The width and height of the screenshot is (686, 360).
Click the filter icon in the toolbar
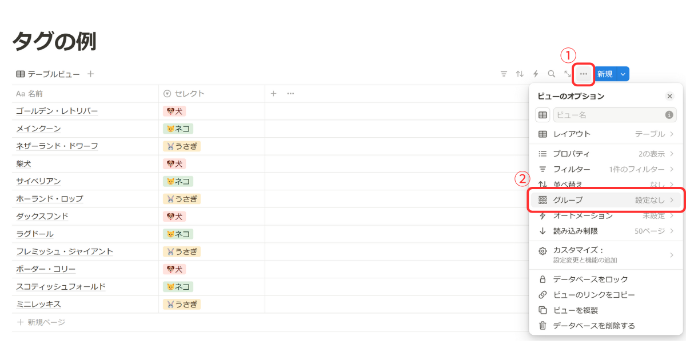504,74
